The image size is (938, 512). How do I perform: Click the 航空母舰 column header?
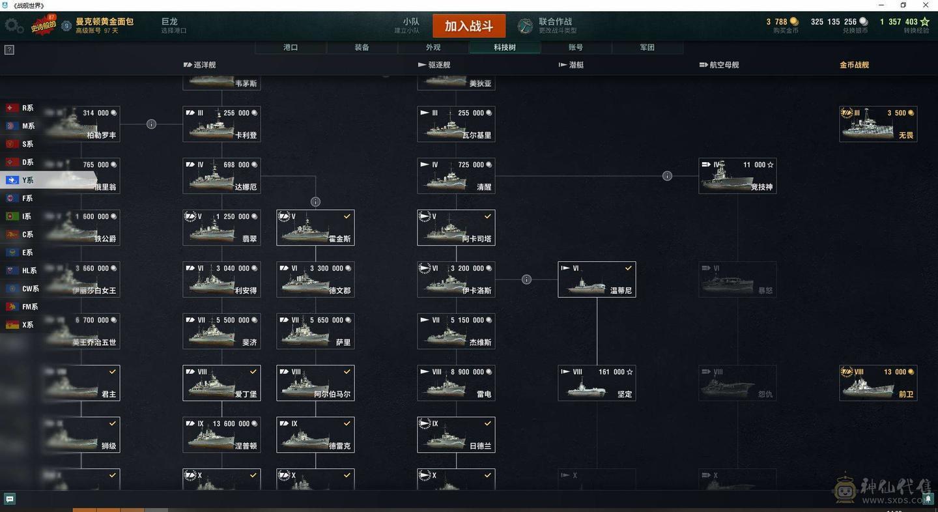click(719, 65)
